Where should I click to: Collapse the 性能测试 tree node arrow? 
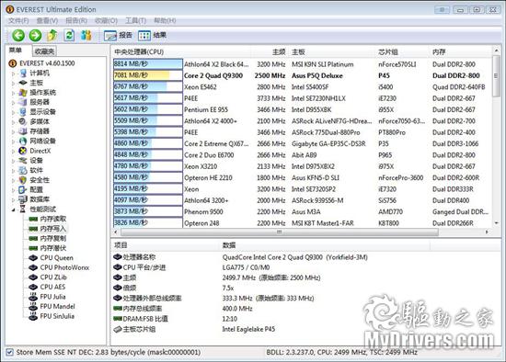[x=14, y=209]
